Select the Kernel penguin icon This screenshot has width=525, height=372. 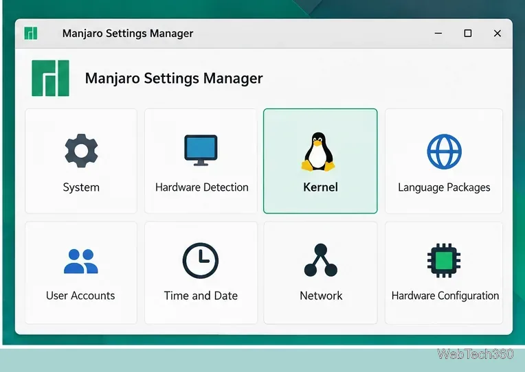tap(318, 152)
